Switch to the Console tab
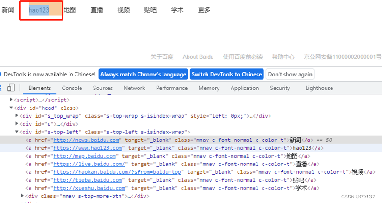The image size is (382, 203). [x=72, y=88]
